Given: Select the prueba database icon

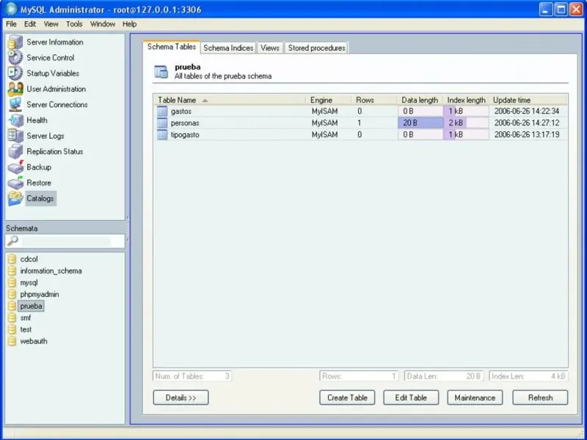Looking at the screenshot, I should point(12,306).
